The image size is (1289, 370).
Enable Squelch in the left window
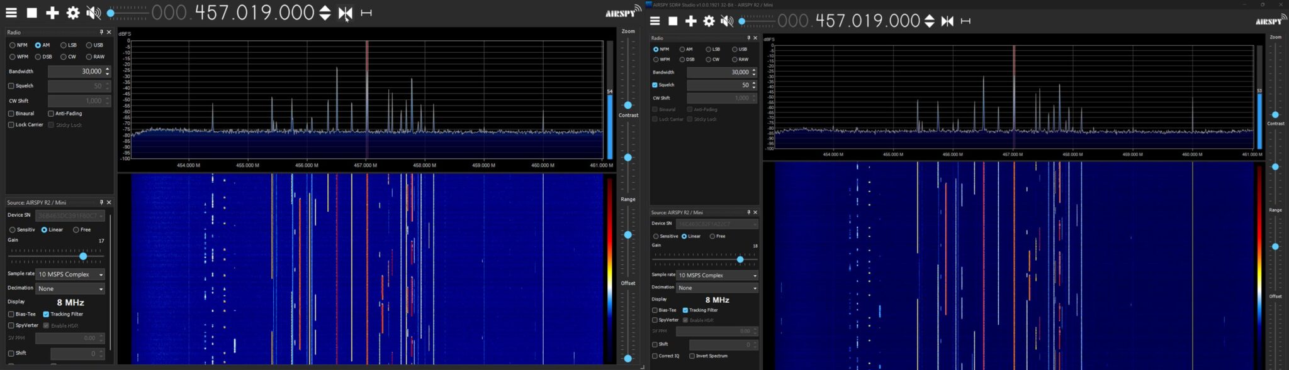click(11, 86)
